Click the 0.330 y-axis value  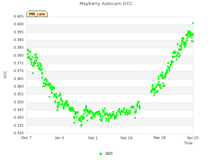(x=19, y=133)
